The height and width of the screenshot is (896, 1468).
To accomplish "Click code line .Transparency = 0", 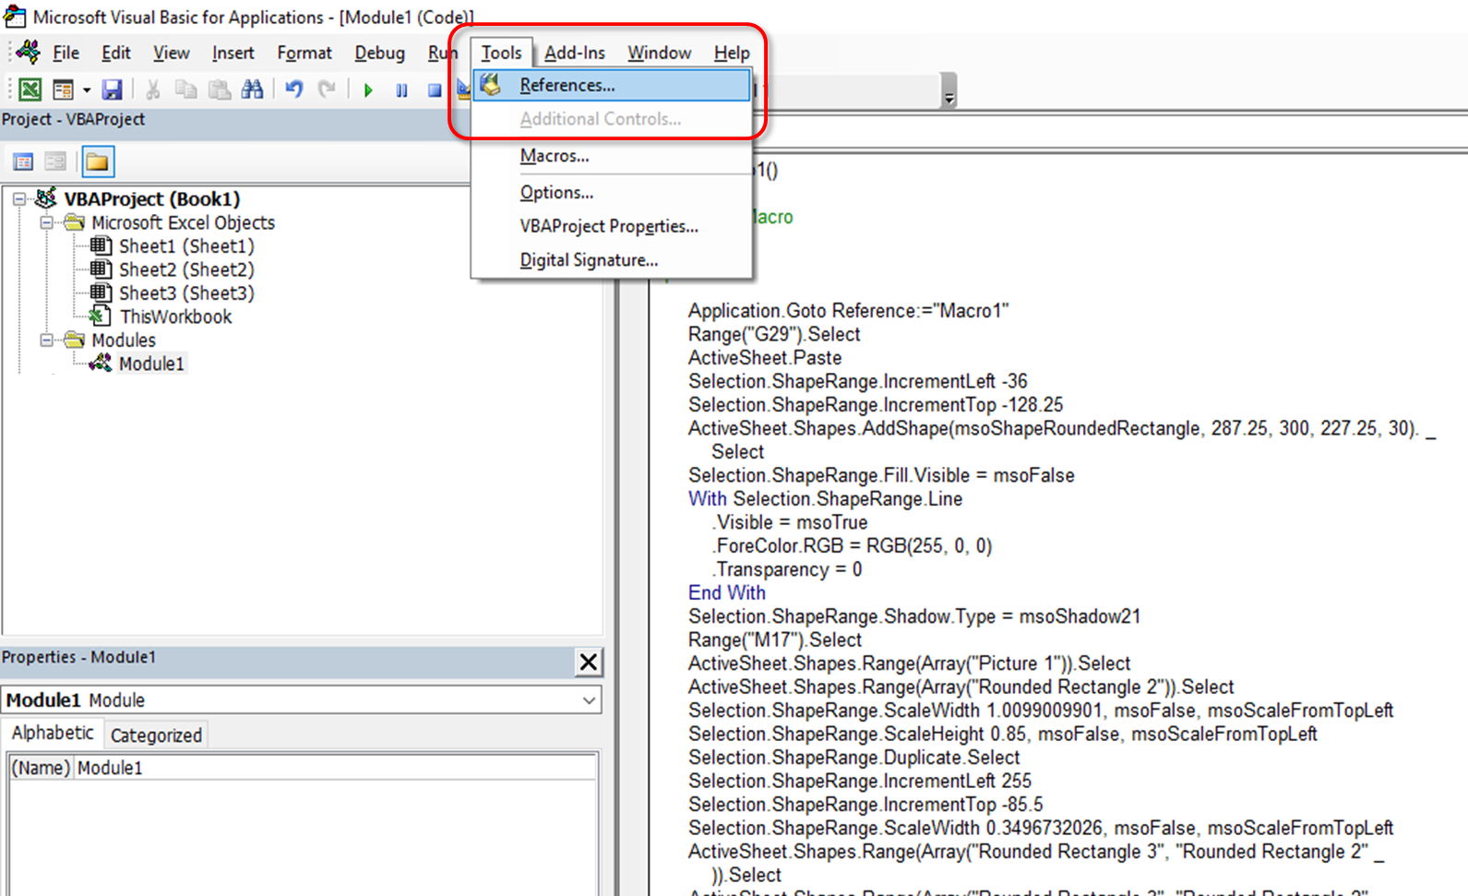I will pyautogui.click(x=787, y=569).
